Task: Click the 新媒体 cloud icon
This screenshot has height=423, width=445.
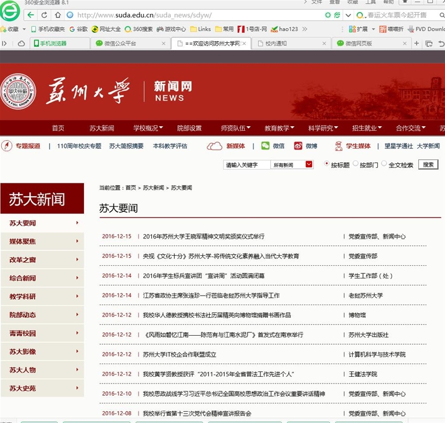Action: [x=214, y=146]
